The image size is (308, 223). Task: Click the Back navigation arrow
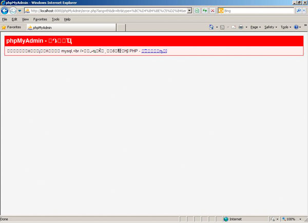[5, 11]
